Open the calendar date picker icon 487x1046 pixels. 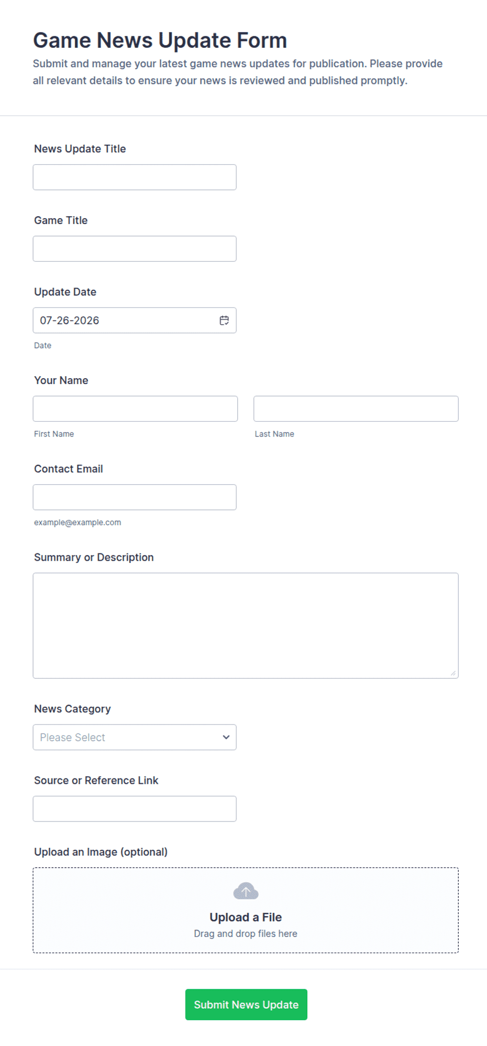point(224,321)
